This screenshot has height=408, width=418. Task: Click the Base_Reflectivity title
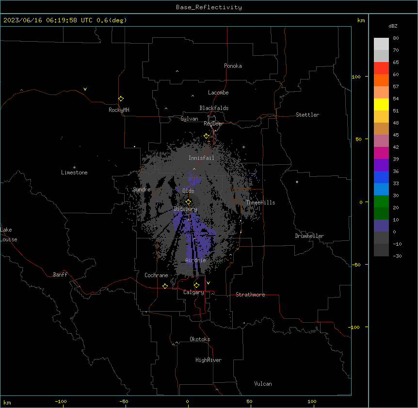pyautogui.click(x=209, y=7)
